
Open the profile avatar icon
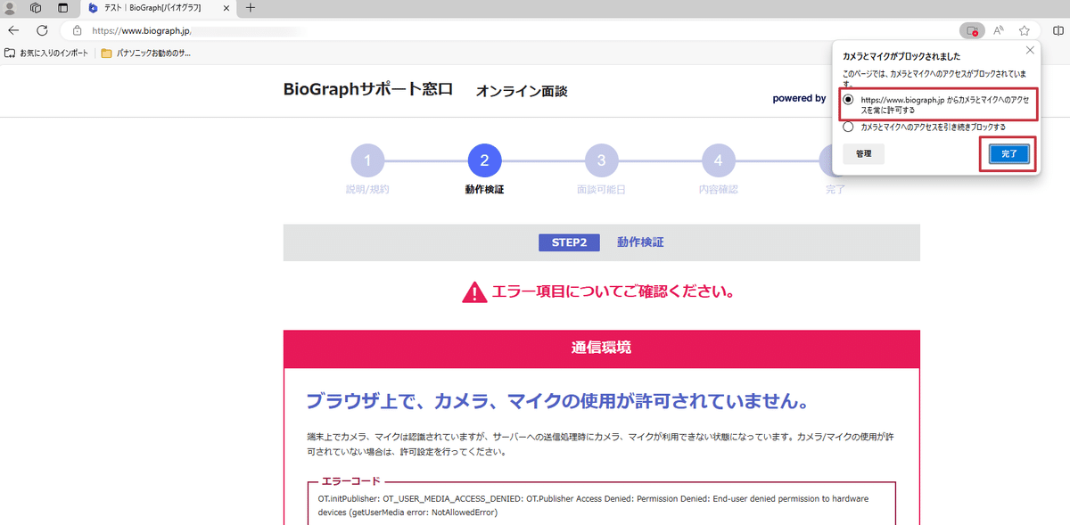12,8
